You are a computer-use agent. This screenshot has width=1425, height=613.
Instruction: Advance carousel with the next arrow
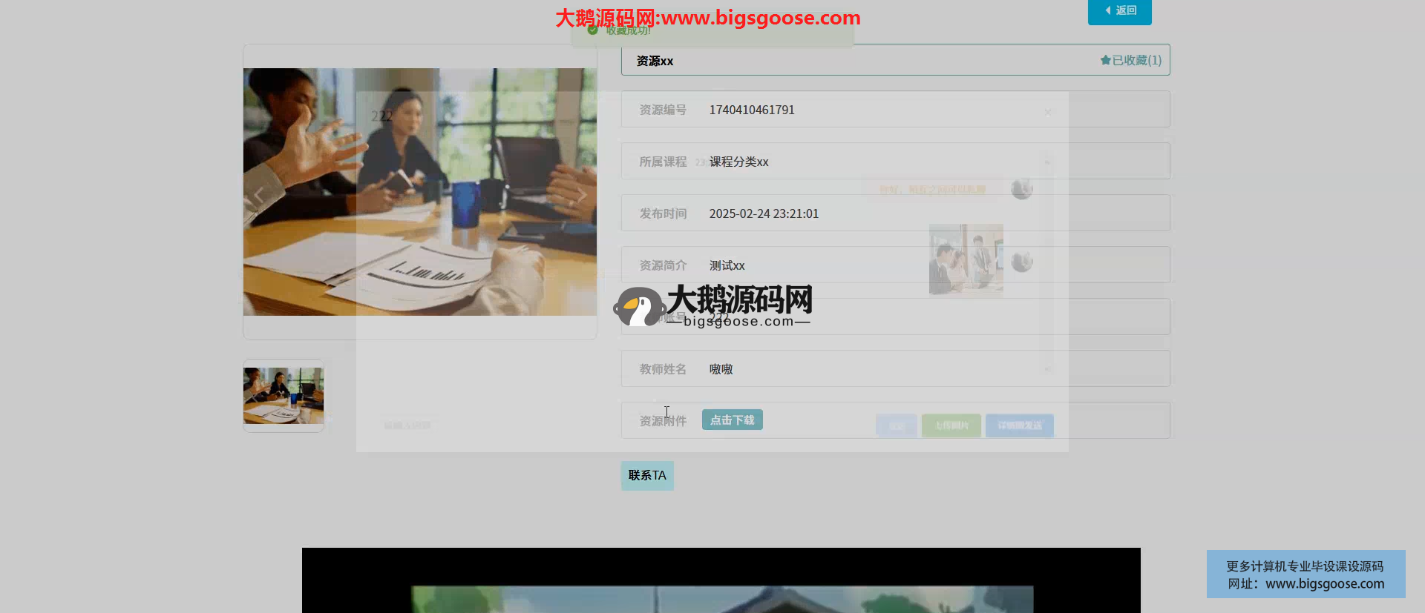[583, 196]
